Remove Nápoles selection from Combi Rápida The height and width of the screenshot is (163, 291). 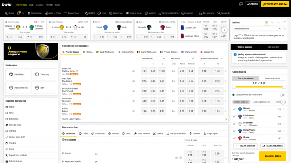coord(284,109)
